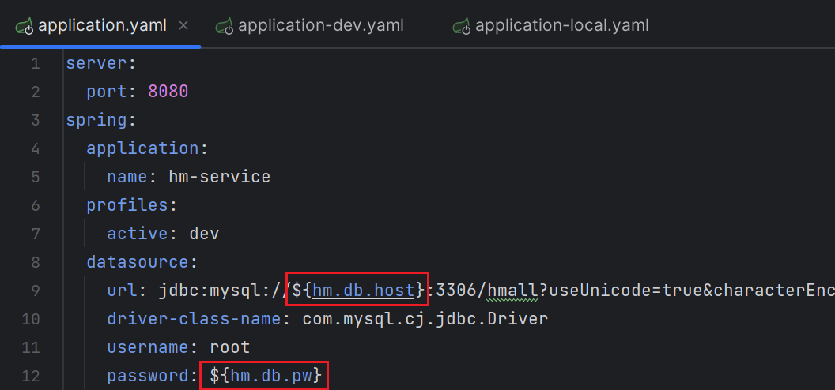This screenshot has height=390, width=835.
Task: Open the application-local.yaml tab
Action: coord(561,25)
